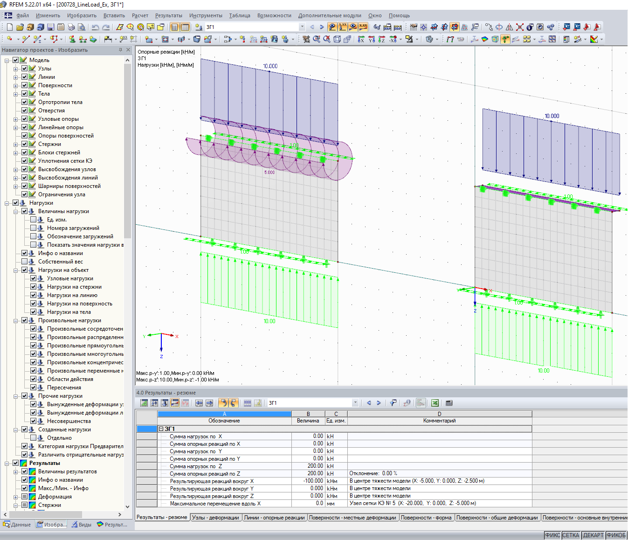The image size is (628, 540).
Task: Enable the Номера загружений checkbox
Action: pos(34,228)
